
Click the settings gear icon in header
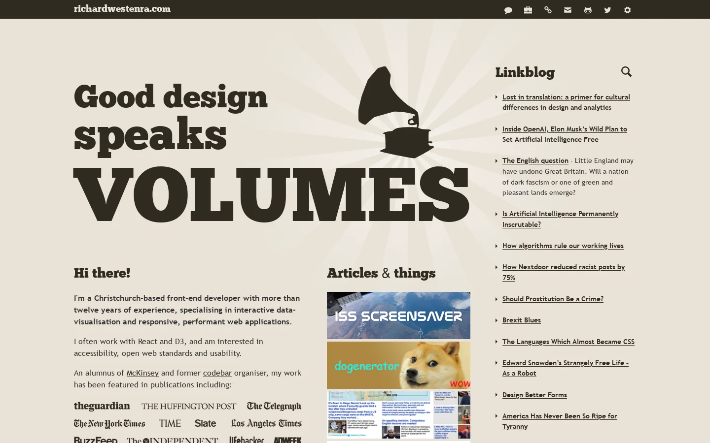(627, 10)
